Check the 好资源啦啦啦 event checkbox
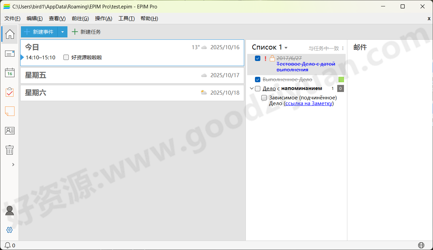 point(66,57)
